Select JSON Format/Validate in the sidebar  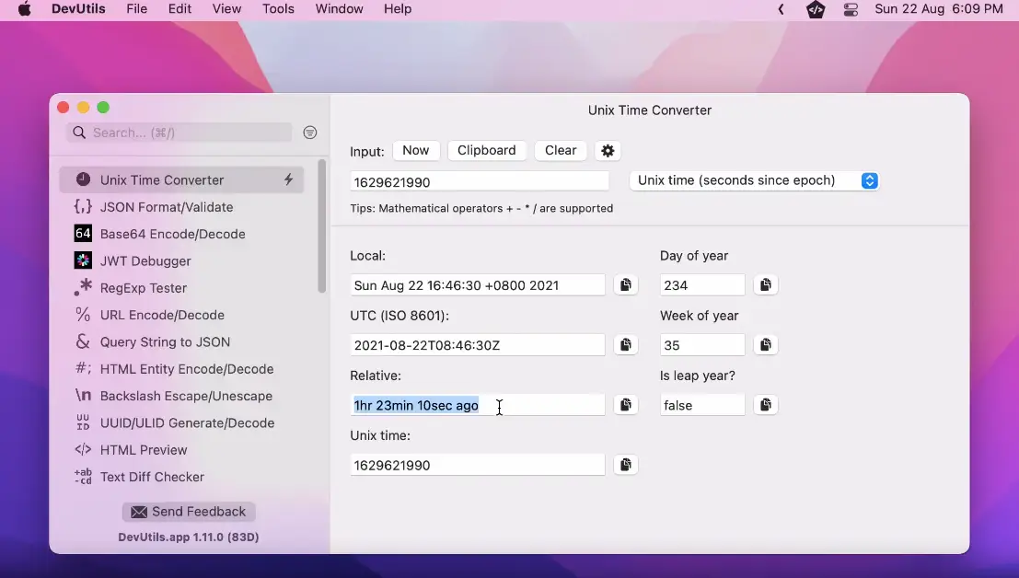coord(181,207)
